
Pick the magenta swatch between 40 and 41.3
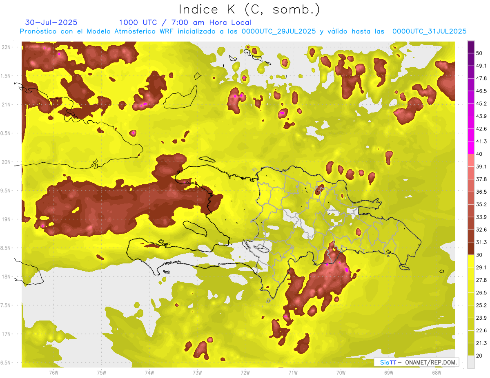tap(471, 148)
